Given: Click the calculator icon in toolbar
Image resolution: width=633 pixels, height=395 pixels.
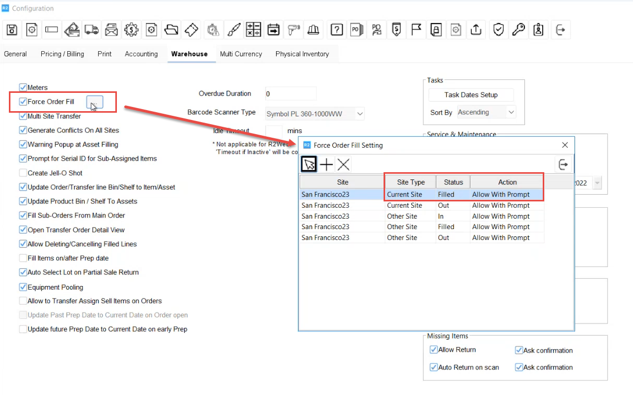Looking at the screenshot, I should click(x=253, y=30).
